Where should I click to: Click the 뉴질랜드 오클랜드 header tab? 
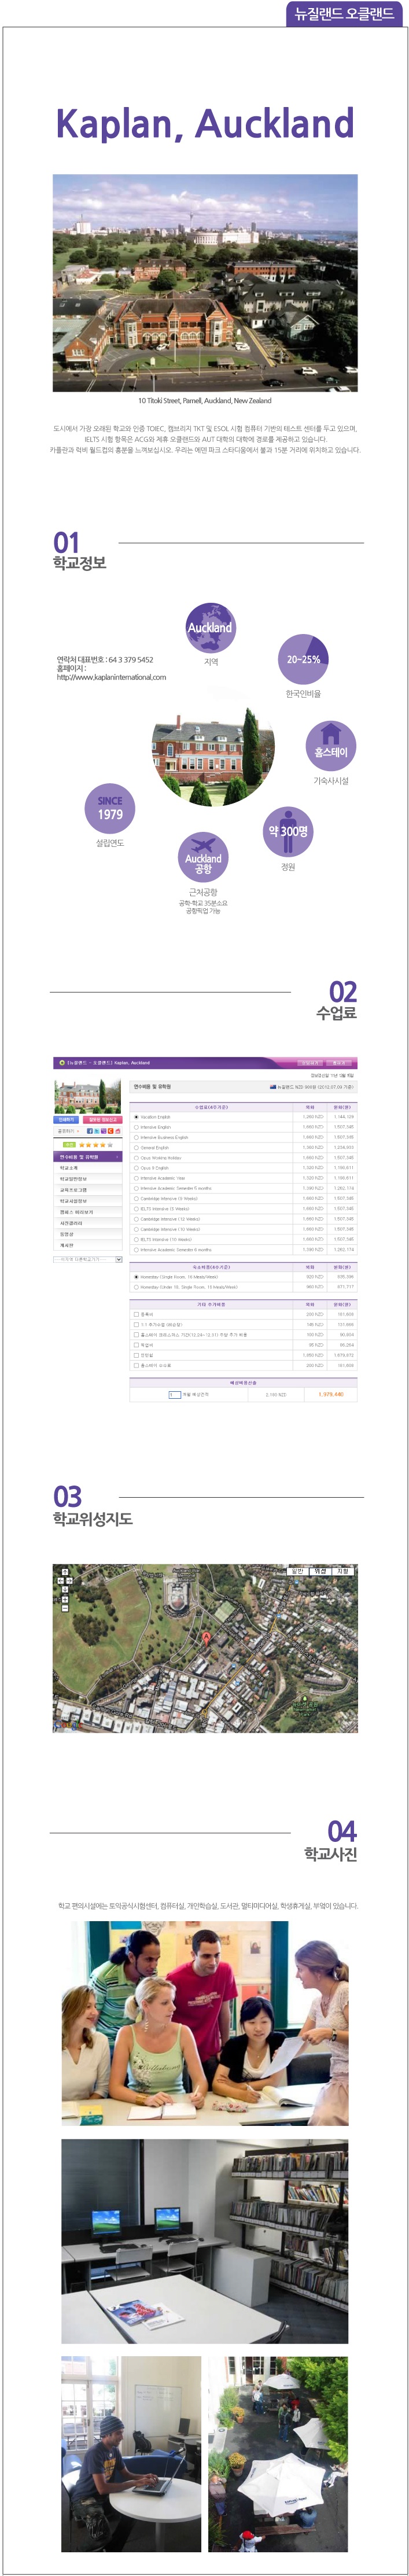[345, 14]
